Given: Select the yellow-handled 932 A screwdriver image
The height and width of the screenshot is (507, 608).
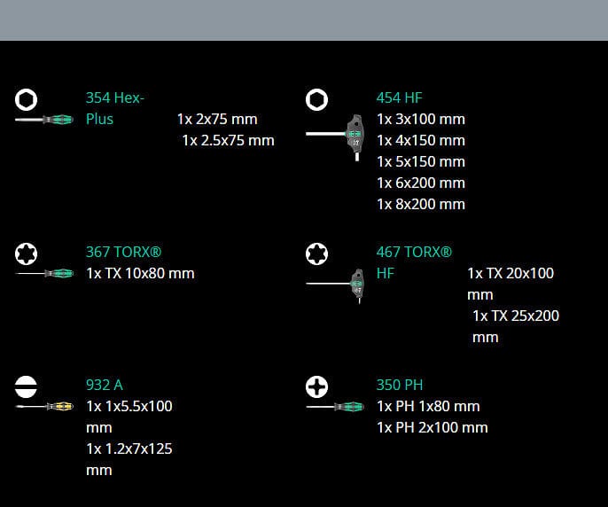Looking at the screenshot, I should [x=44, y=407].
